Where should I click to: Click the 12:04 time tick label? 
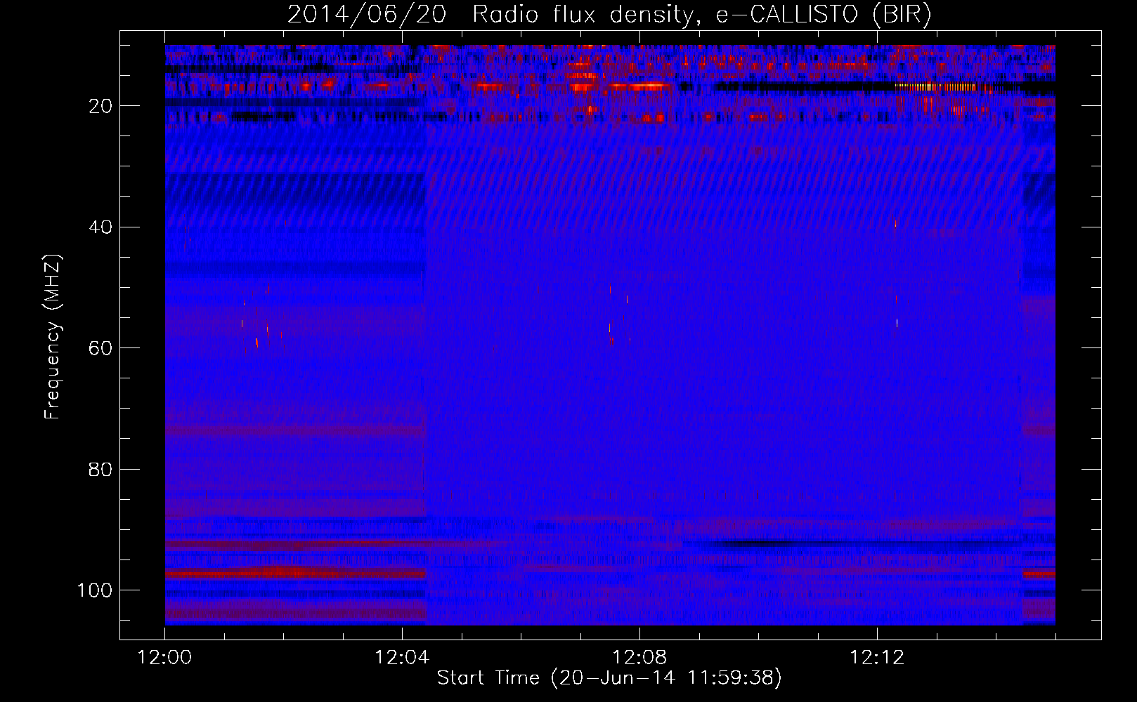click(402, 658)
